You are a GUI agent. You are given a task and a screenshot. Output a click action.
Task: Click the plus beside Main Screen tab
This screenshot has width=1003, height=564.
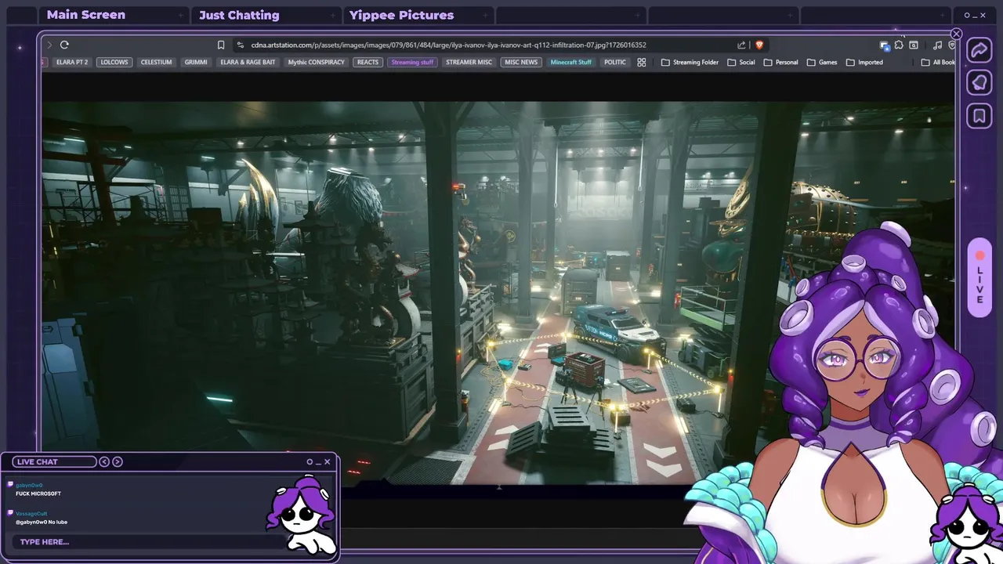[x=181, y=15]
